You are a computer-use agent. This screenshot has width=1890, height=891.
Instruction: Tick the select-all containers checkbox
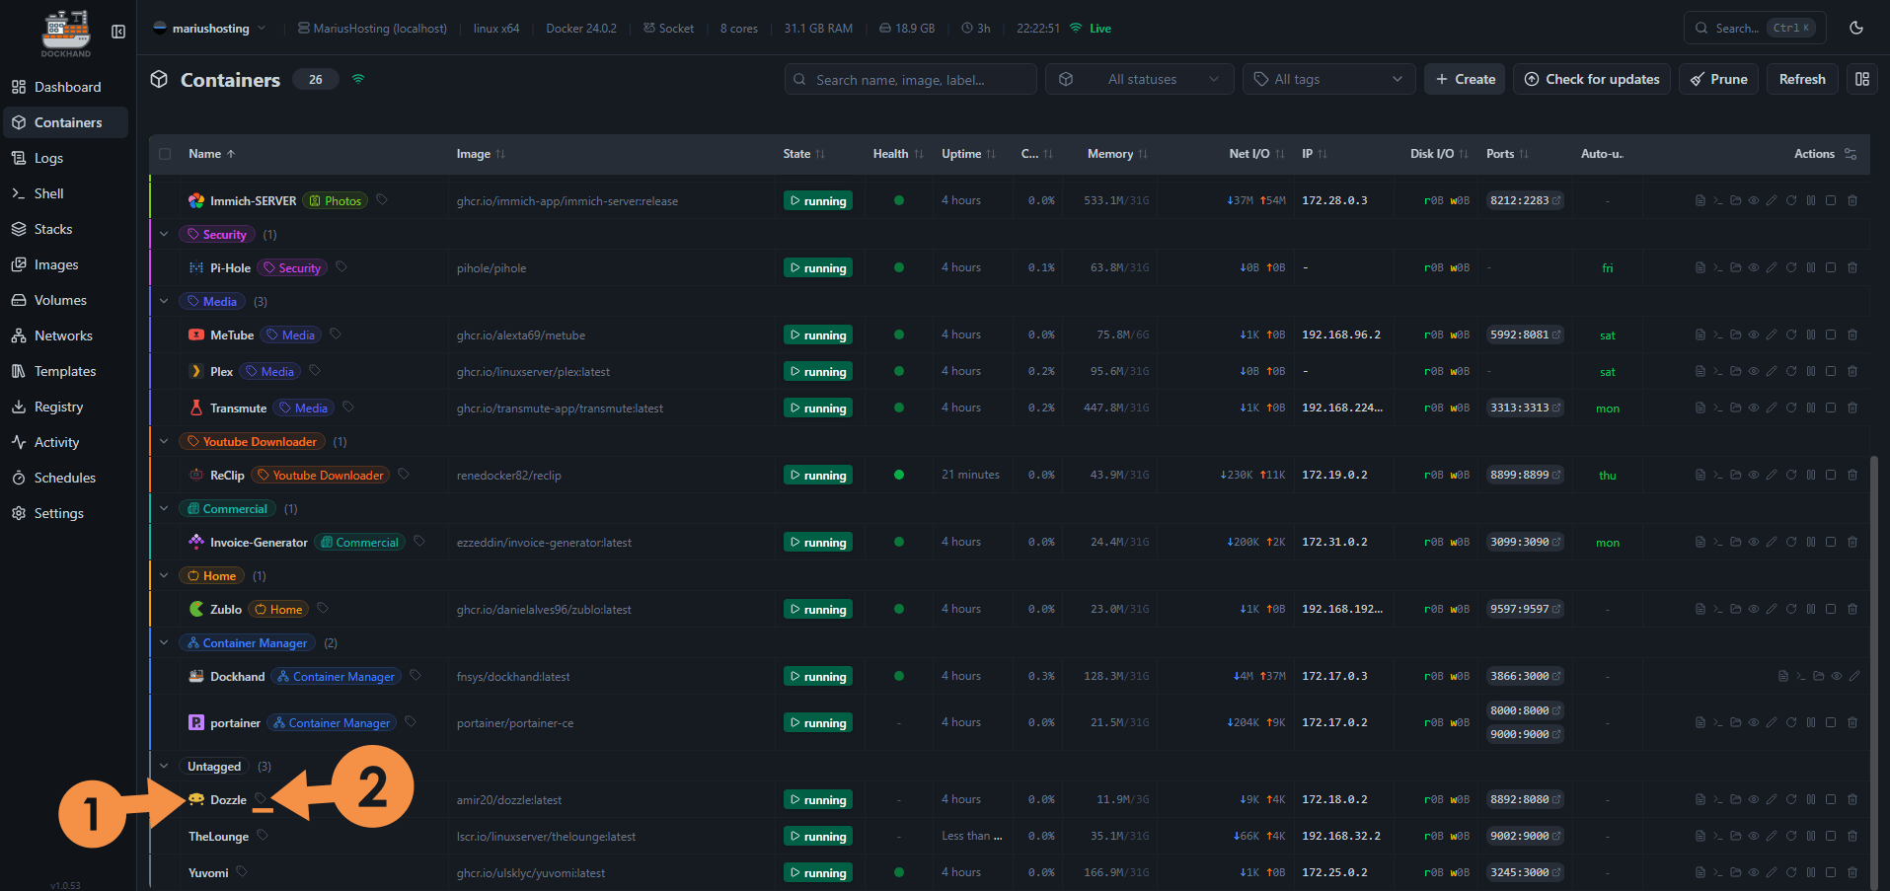click(165, 154)
